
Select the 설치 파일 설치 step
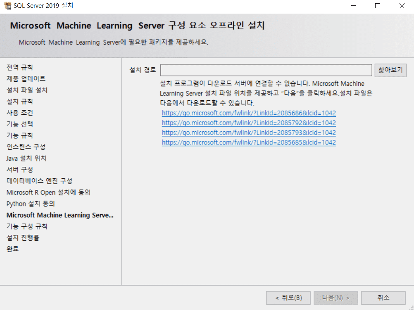click(x=27, y=90)
